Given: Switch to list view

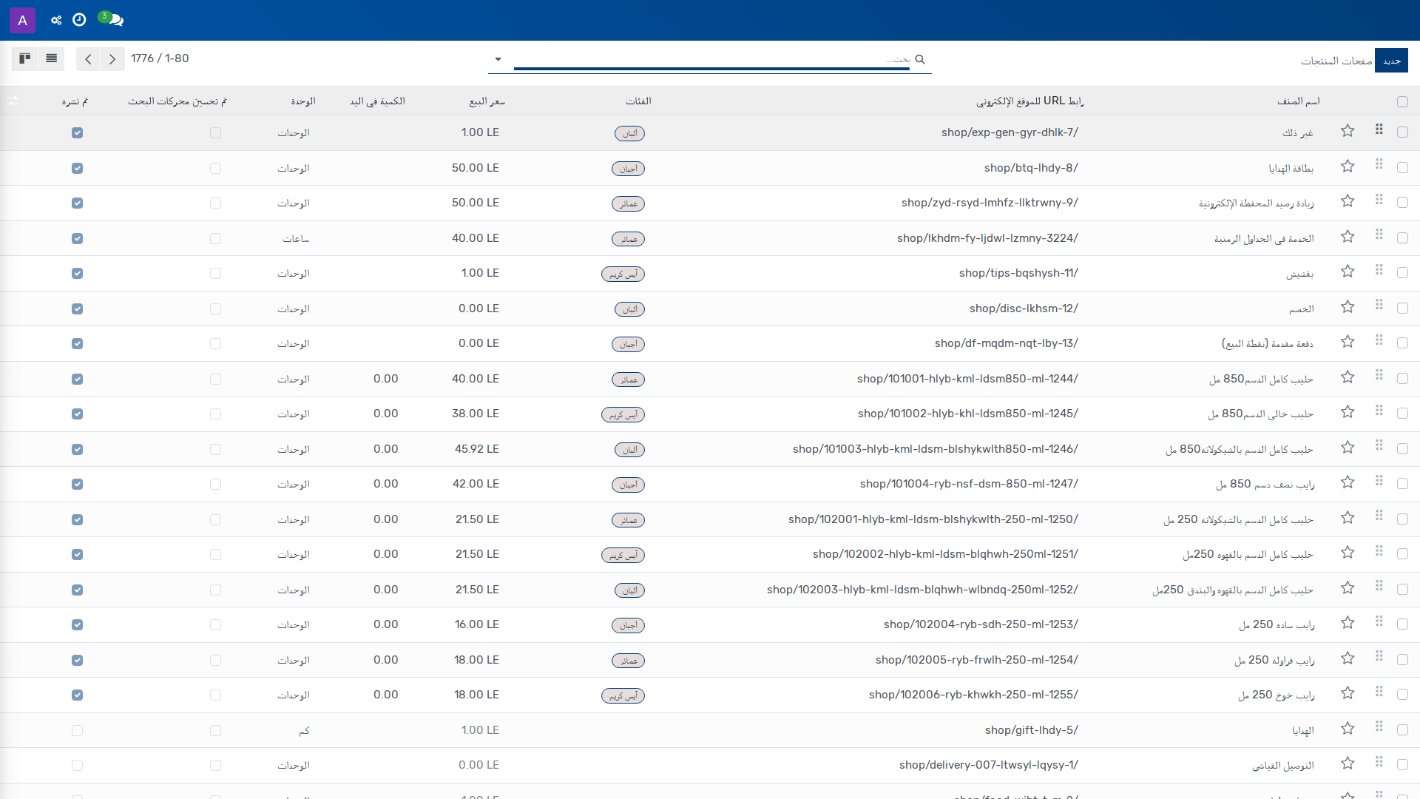Looking at the screenshot, I should [52, 58].
